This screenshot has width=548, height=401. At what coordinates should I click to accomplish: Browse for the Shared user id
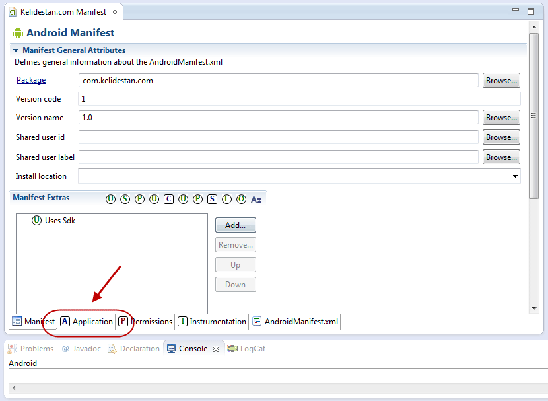pos(501,137)
